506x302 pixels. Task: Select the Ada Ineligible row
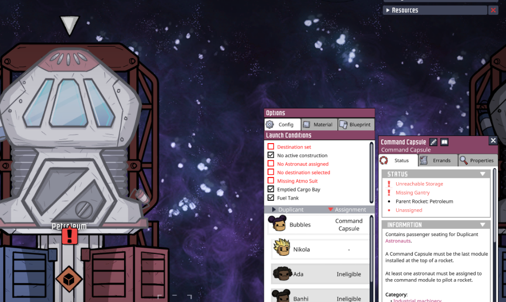point(320,274)
